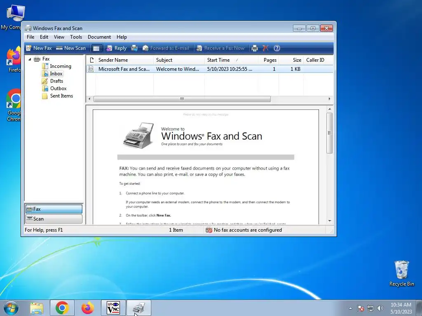Image resolution: width=422 pixels, height=316 pixels.
Task: Open the VNC taskbar icon
Action: pos(113,308)
